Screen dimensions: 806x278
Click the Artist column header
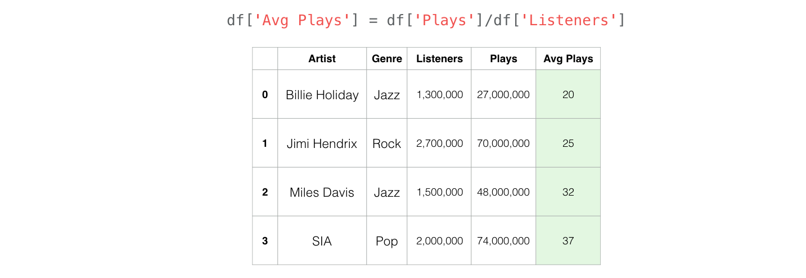(322, 59)
